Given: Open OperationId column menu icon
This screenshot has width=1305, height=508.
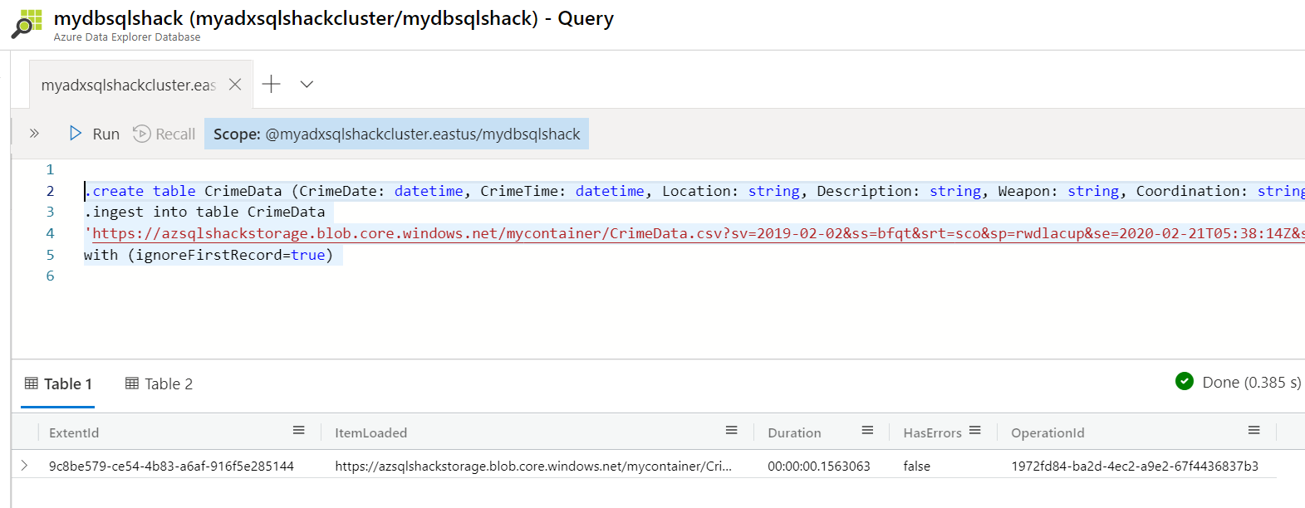Looking at the screenshot, I should [1253, 431].
